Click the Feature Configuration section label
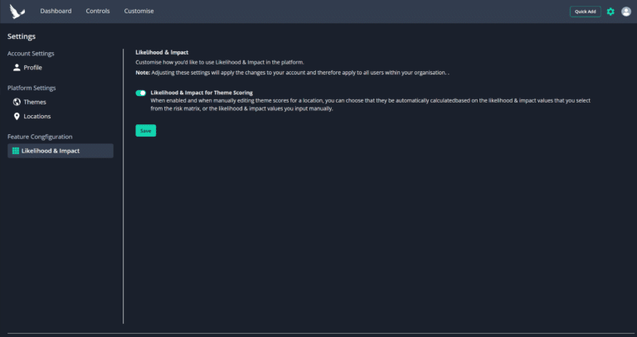 (x=40, y=137)
